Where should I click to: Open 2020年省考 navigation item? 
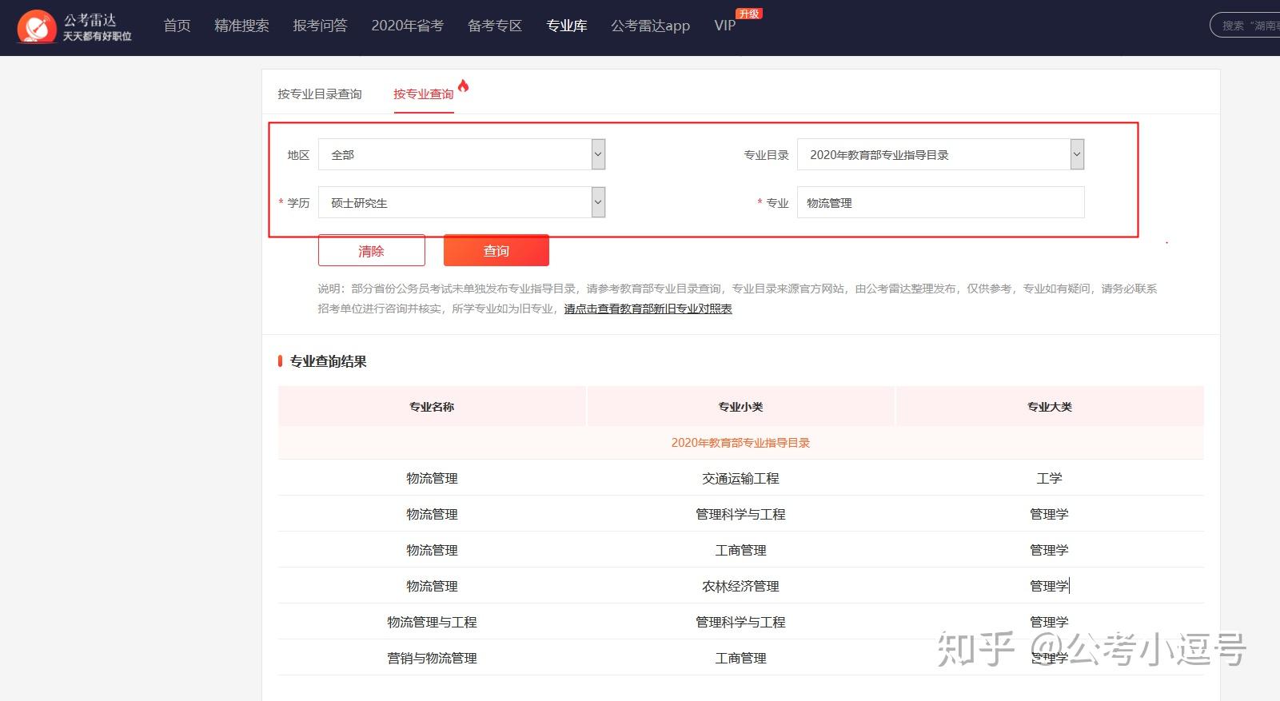(407, 26)
